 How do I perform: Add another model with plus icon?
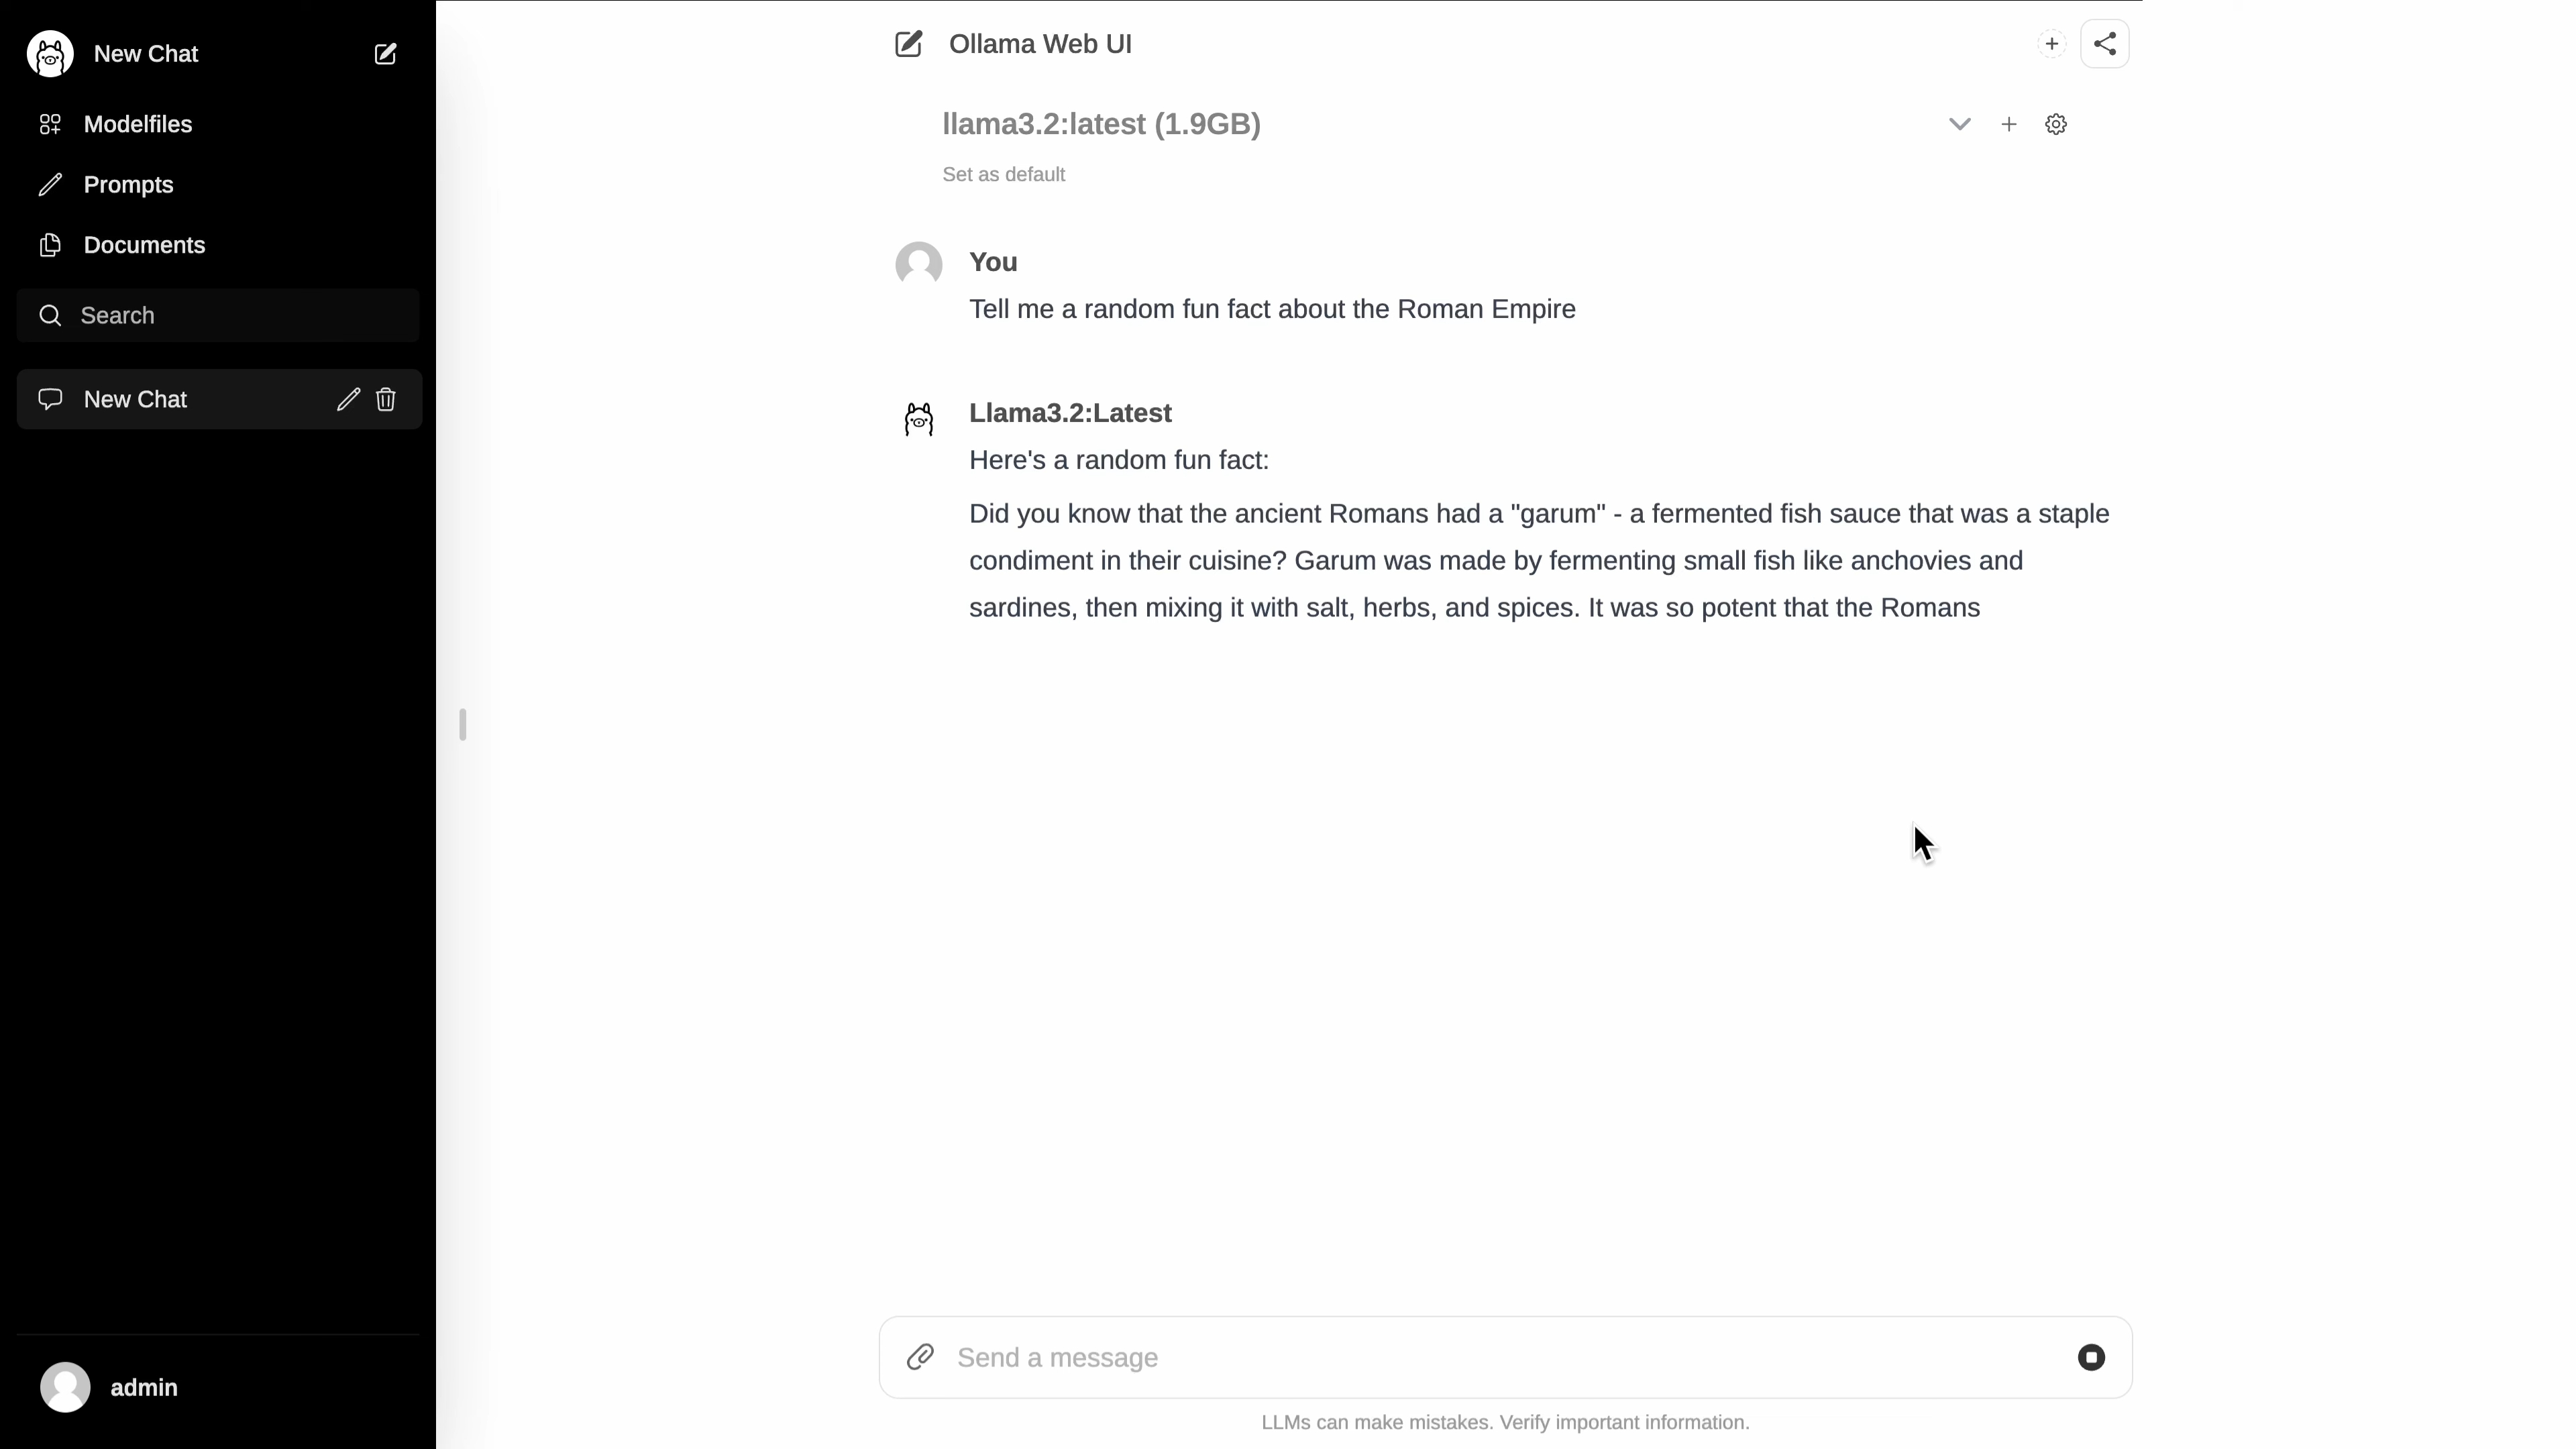[x=2008, y=125]
